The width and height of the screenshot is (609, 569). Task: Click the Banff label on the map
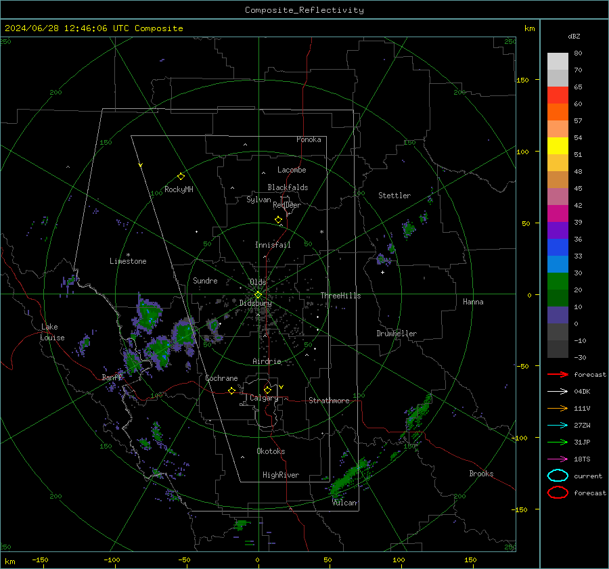click(112, 378)
